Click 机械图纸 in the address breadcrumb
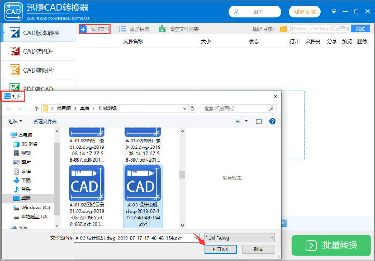The height and width of the screenshot is (261, 375). (108, 108)
